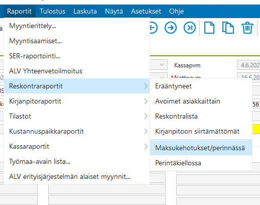Click the Kassapvm date field

click(248, 65)
